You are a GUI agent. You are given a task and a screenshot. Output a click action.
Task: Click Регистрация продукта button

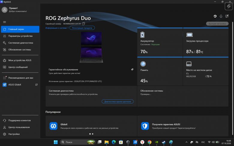pyautogui.click(x=82, y=28)
